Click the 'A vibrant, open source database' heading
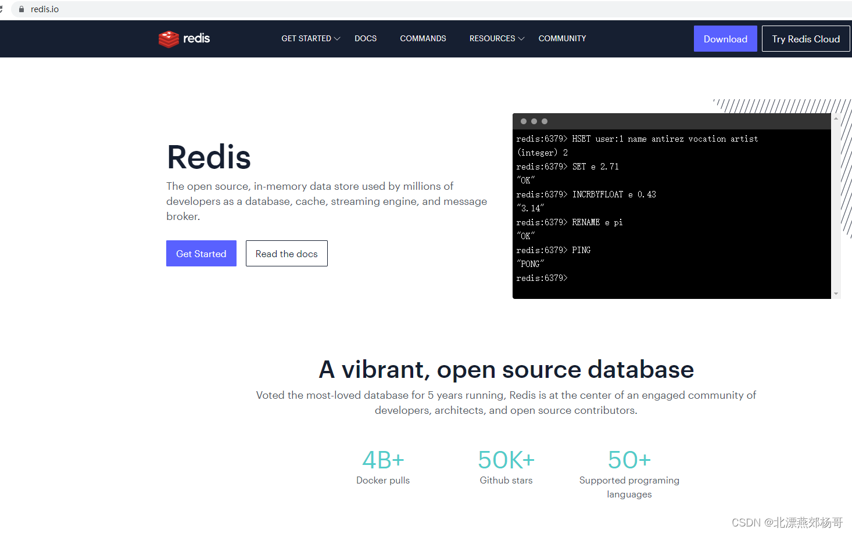 506,370
